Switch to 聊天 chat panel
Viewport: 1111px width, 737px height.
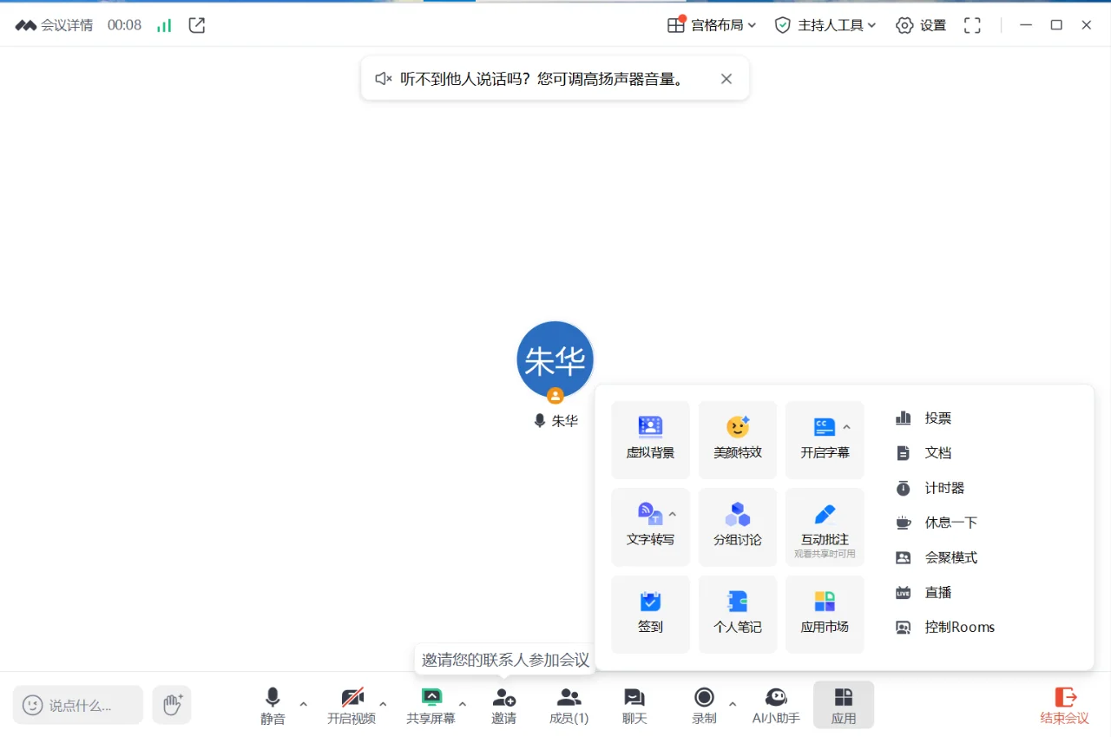[x=634, y=704]
